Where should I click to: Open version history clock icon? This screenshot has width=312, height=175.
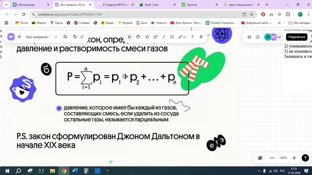(x=258, y=37)
